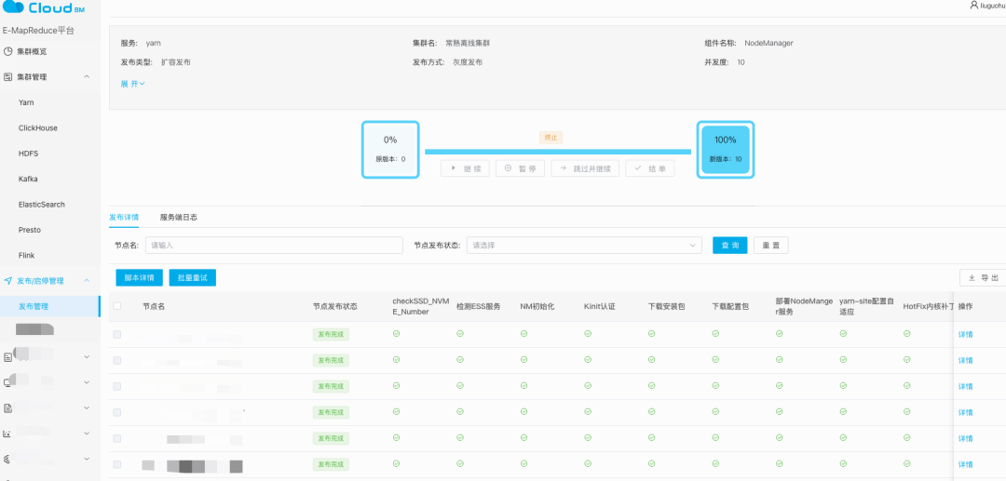1006x481 pixels.
Task: Check the second node row checkbox
Action: pos(116,361)
